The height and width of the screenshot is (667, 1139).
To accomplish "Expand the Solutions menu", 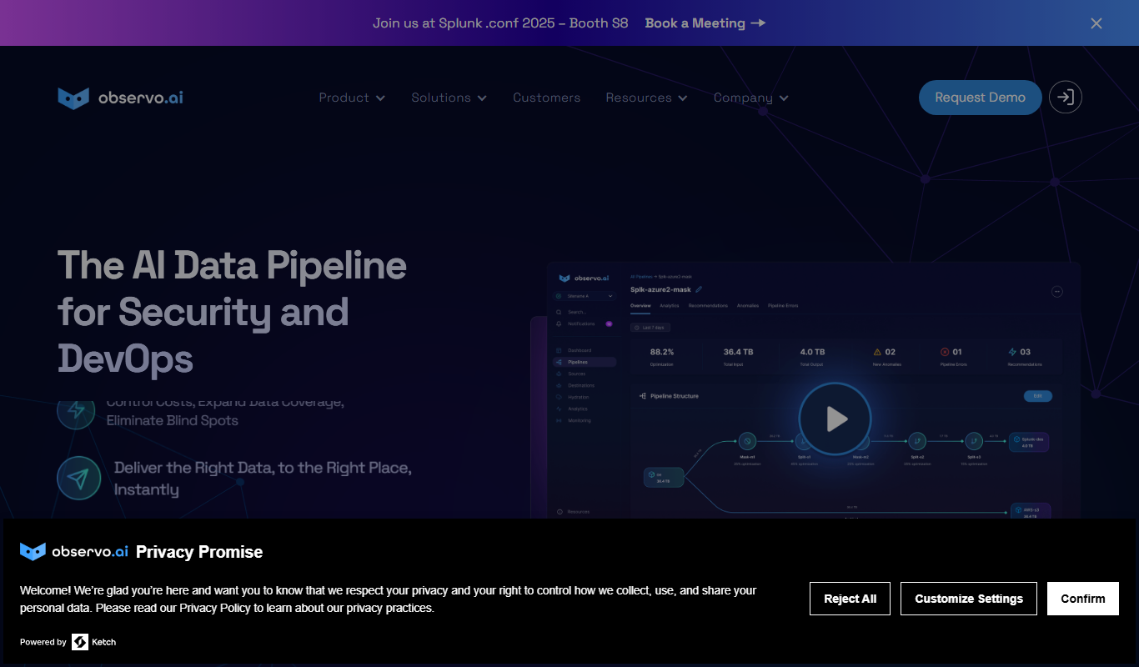I will 449,98.
